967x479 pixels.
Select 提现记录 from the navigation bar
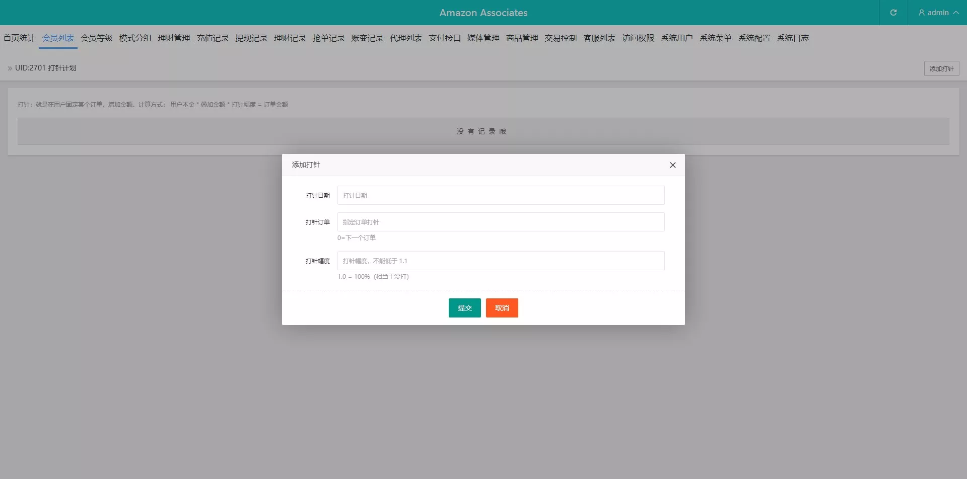point(251,38)
